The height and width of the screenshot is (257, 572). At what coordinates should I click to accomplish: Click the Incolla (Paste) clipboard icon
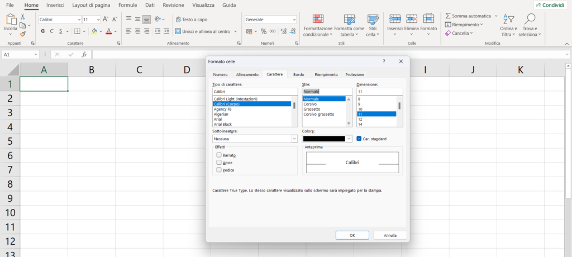click(x=11, y=20)
